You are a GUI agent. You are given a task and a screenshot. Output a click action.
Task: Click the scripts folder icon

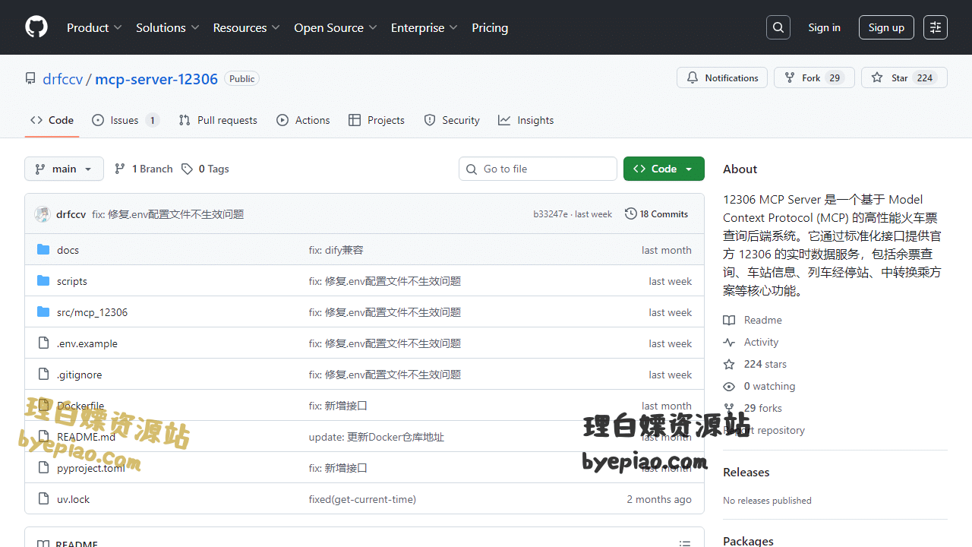point(43,281)
